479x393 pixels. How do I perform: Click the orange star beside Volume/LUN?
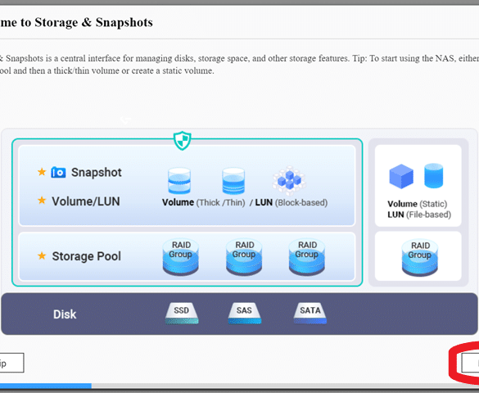click(x=42, y=201)
